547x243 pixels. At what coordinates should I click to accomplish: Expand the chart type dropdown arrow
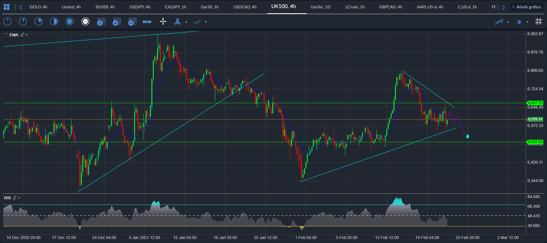coord(527,22)
